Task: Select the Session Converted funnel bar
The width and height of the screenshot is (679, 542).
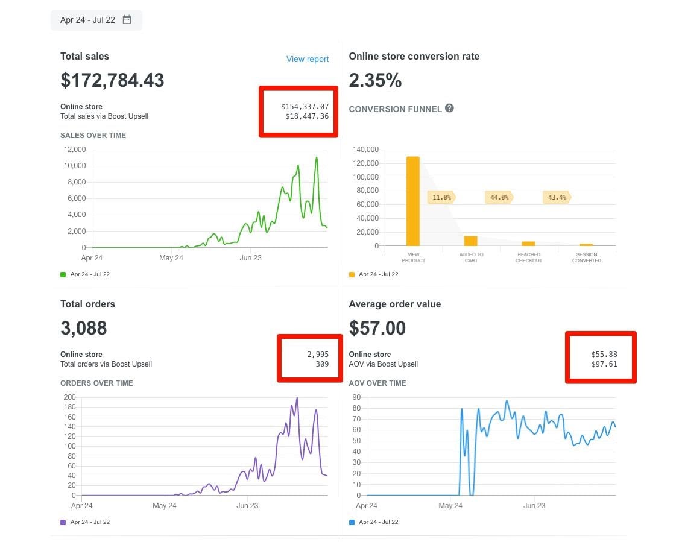Action: [x=586, y=244]
